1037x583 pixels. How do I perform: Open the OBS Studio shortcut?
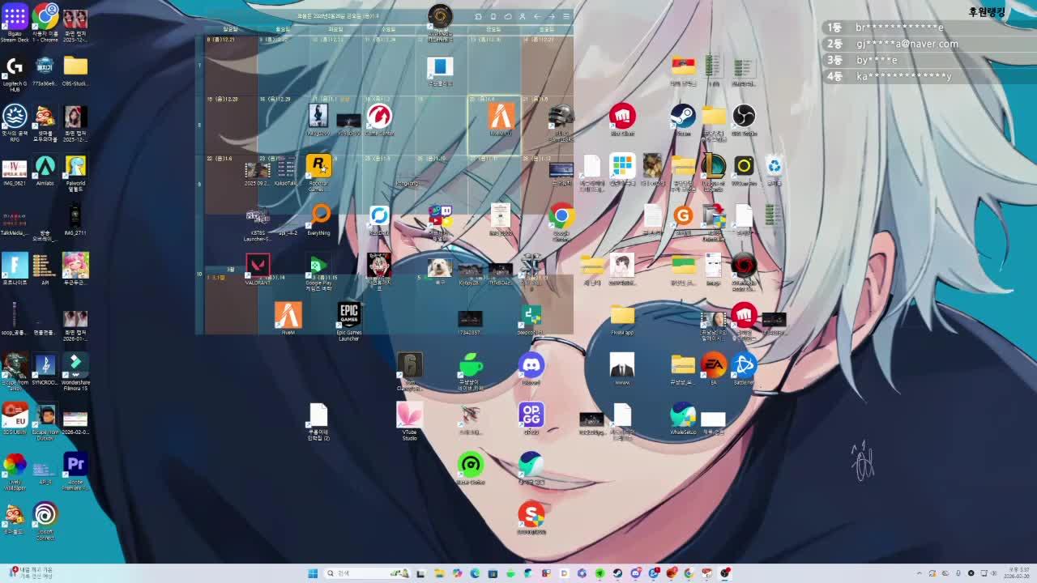pyautogui.click(x=743, y=117)
